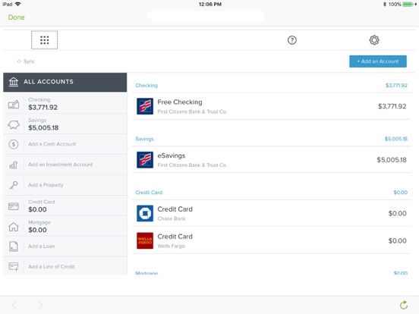Select Credit Card $0.00 in sidebar

tap(65, 206)
